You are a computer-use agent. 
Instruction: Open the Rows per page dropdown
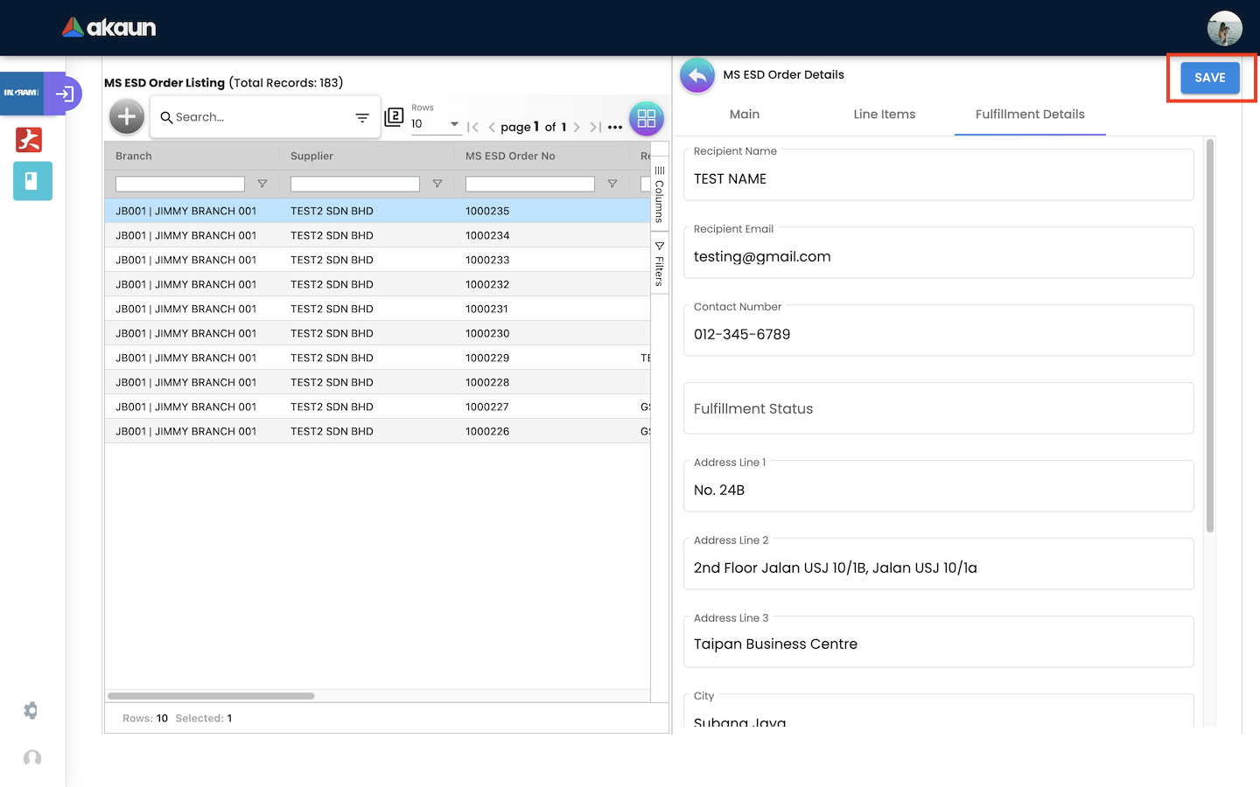coord(436,124)
